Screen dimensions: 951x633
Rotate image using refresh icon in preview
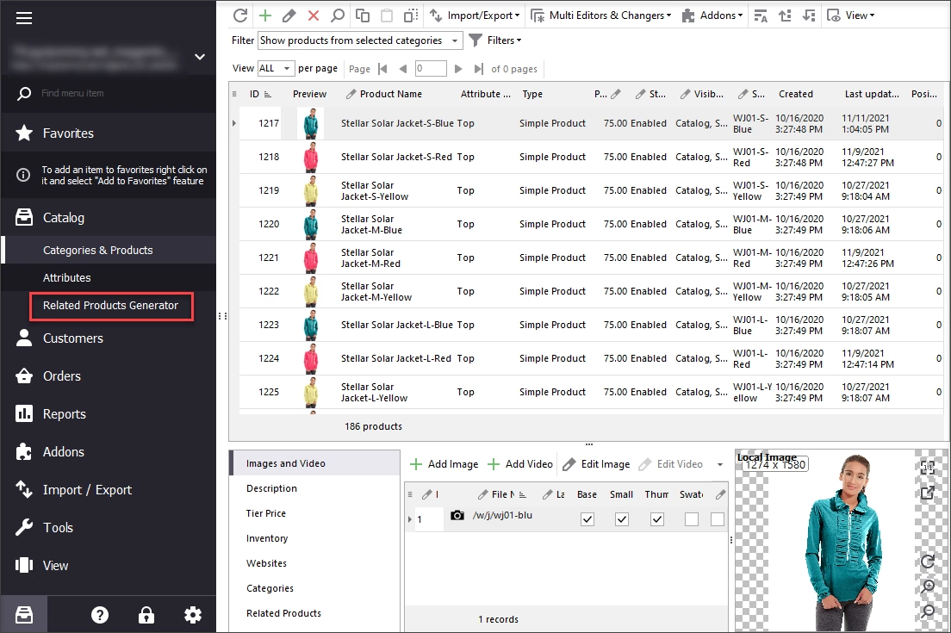[x=928, y=562]
